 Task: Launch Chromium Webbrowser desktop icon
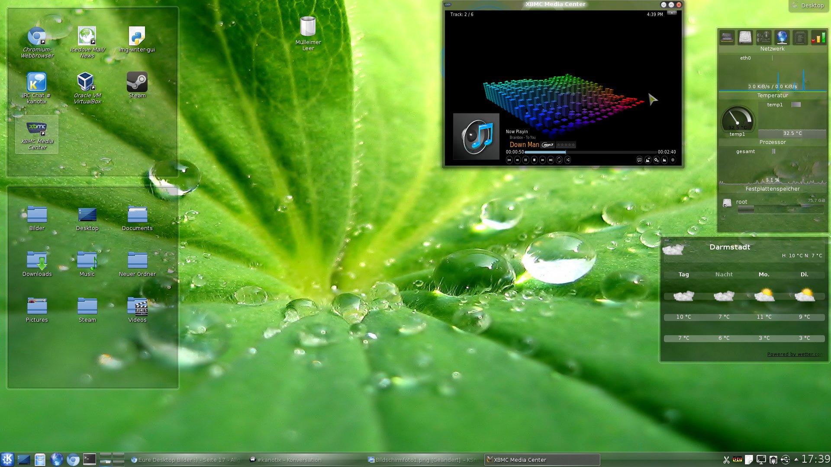(37, 37)
